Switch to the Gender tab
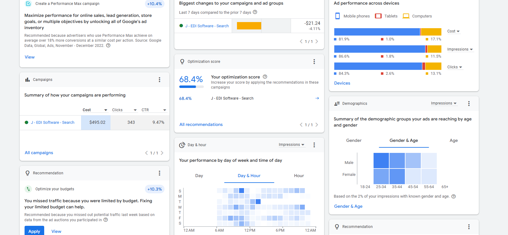This screenshot has width=508, height=235. click(x=354, y=140)
